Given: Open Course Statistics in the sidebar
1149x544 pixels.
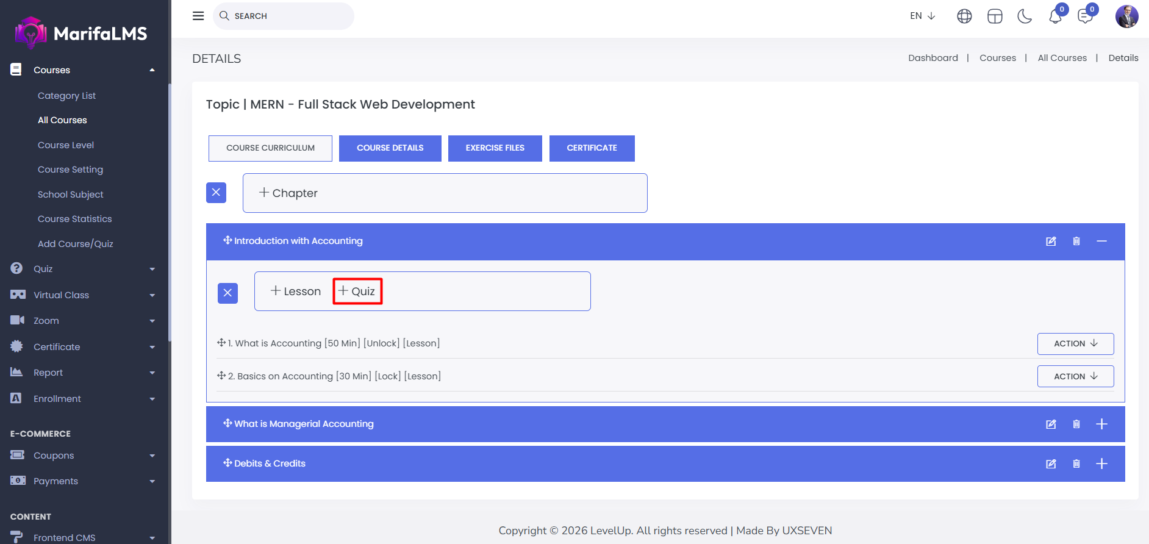Looking at the screenshot, I should coord(74,219).
